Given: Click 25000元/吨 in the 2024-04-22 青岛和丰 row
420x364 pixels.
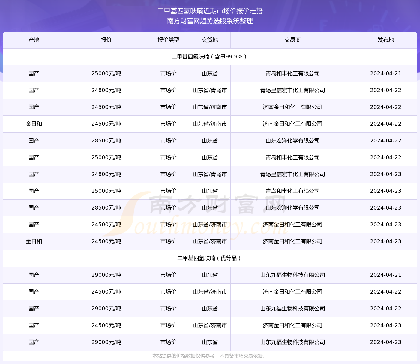Looking at the screenshot, I should (x=106, y=157).
